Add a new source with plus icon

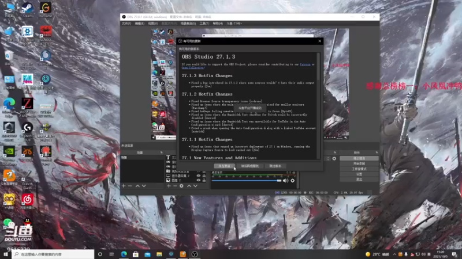click(169, 186)
